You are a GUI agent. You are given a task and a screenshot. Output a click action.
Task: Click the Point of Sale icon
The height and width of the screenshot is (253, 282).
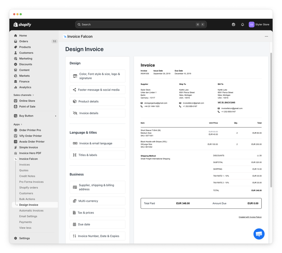16,106
